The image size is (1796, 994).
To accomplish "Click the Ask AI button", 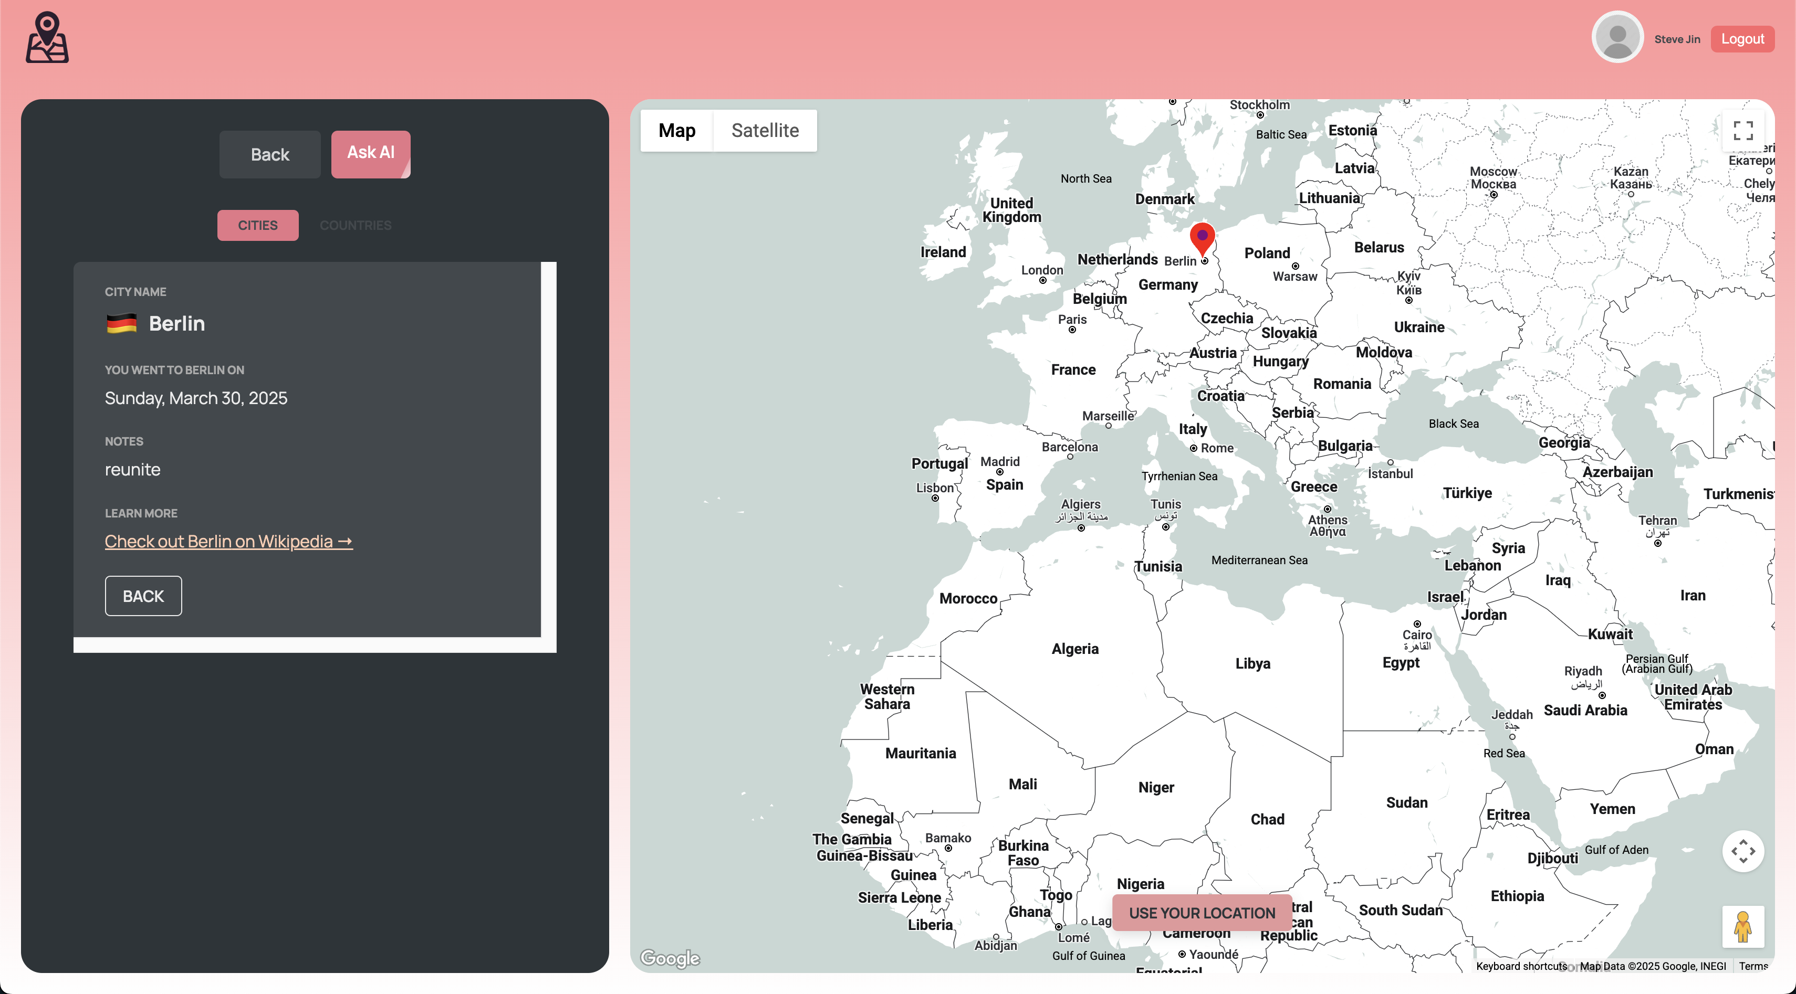I will coord(370,153).
